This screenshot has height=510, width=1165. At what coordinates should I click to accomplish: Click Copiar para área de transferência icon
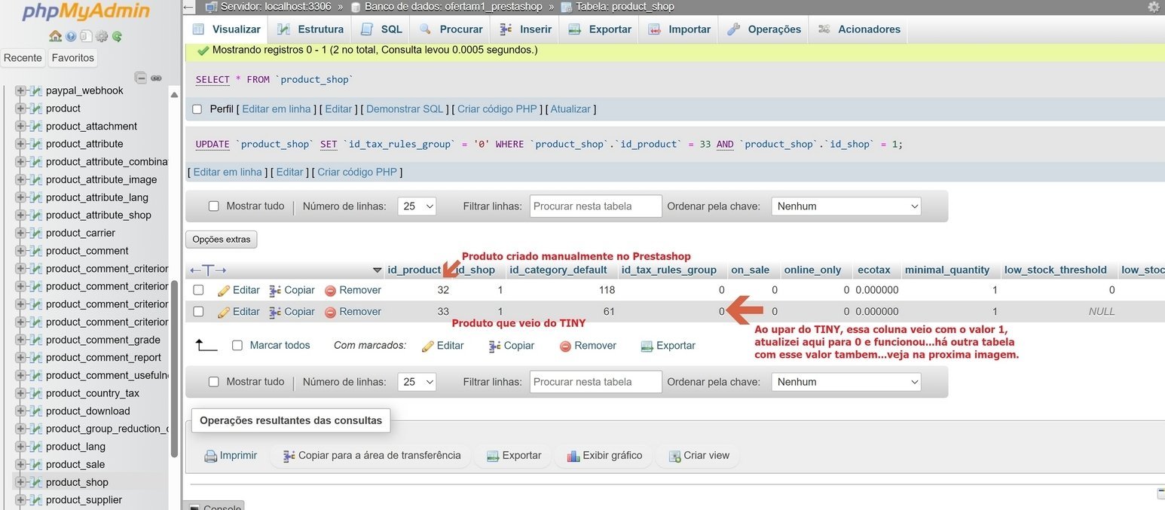[x=289, y=456]
